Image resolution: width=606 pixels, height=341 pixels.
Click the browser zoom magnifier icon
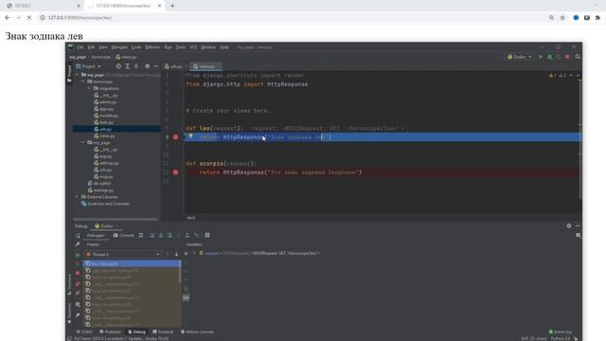coord(551,18)
